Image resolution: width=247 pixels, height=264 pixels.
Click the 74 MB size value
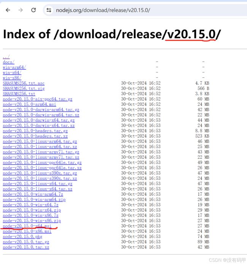[203, 237]
